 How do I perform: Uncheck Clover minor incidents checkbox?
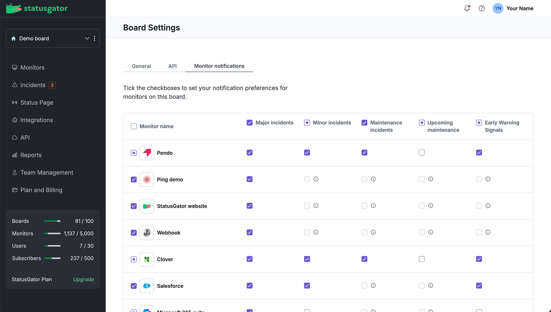307,259
